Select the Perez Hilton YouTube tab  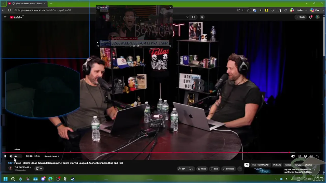click(28, 4)
